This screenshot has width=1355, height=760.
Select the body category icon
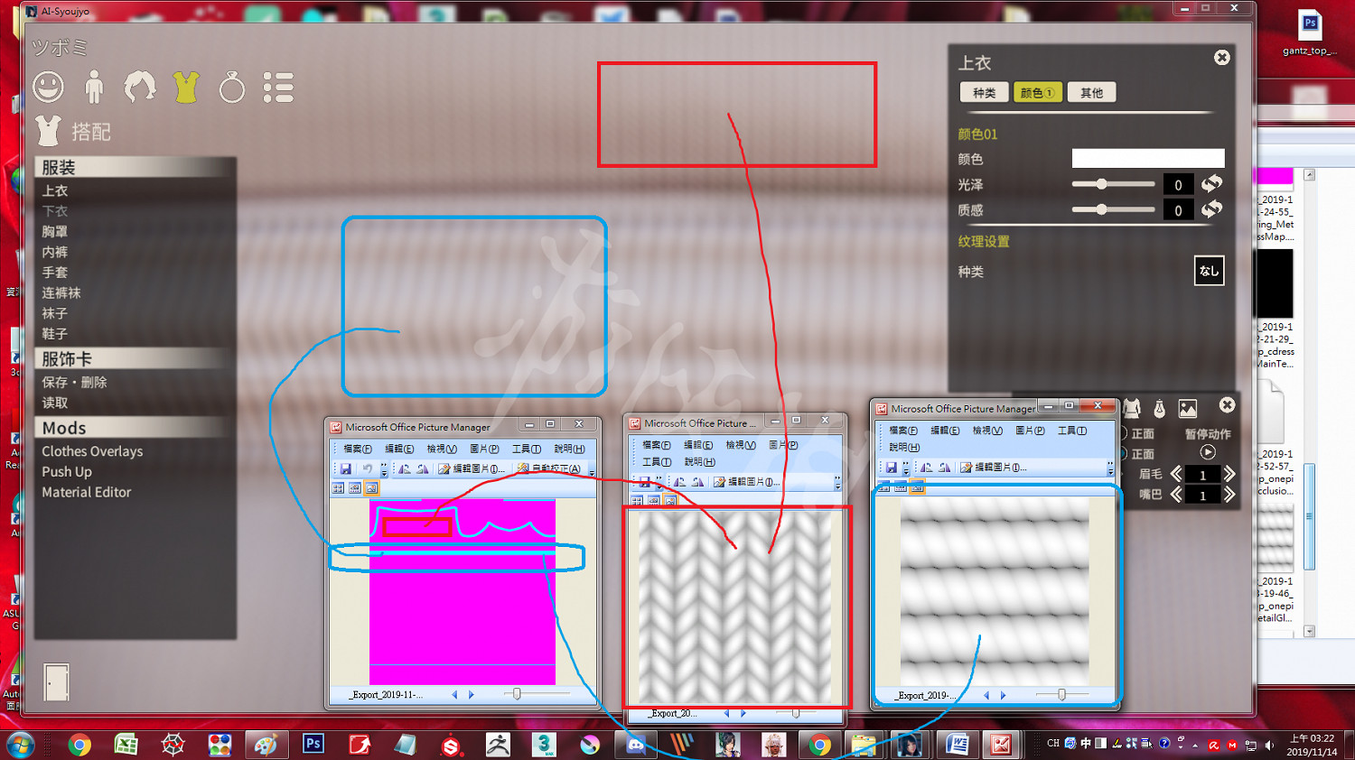point(94,88)
